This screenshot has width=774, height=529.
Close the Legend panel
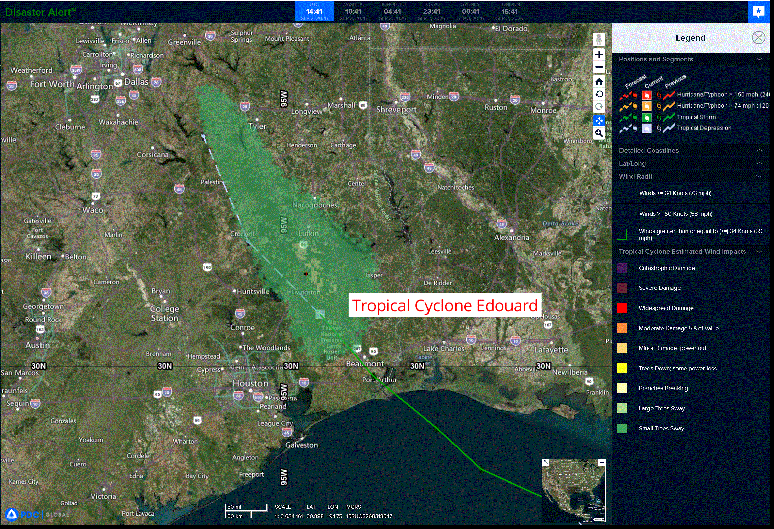click(758, 37)
